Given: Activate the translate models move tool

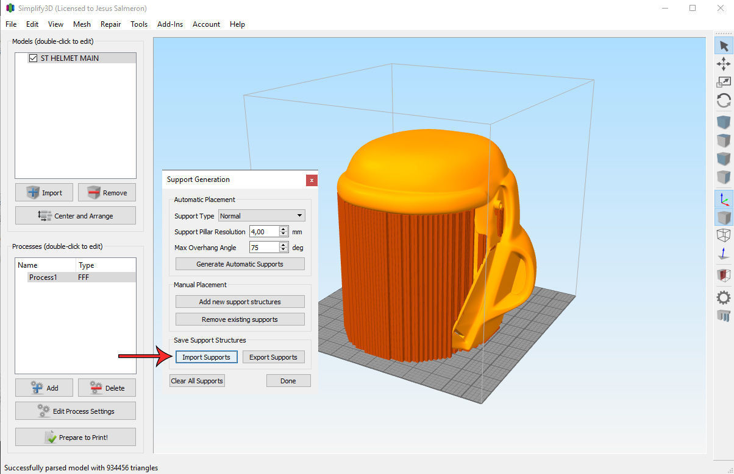Looking at the screenshot, I should click(724, 64).
